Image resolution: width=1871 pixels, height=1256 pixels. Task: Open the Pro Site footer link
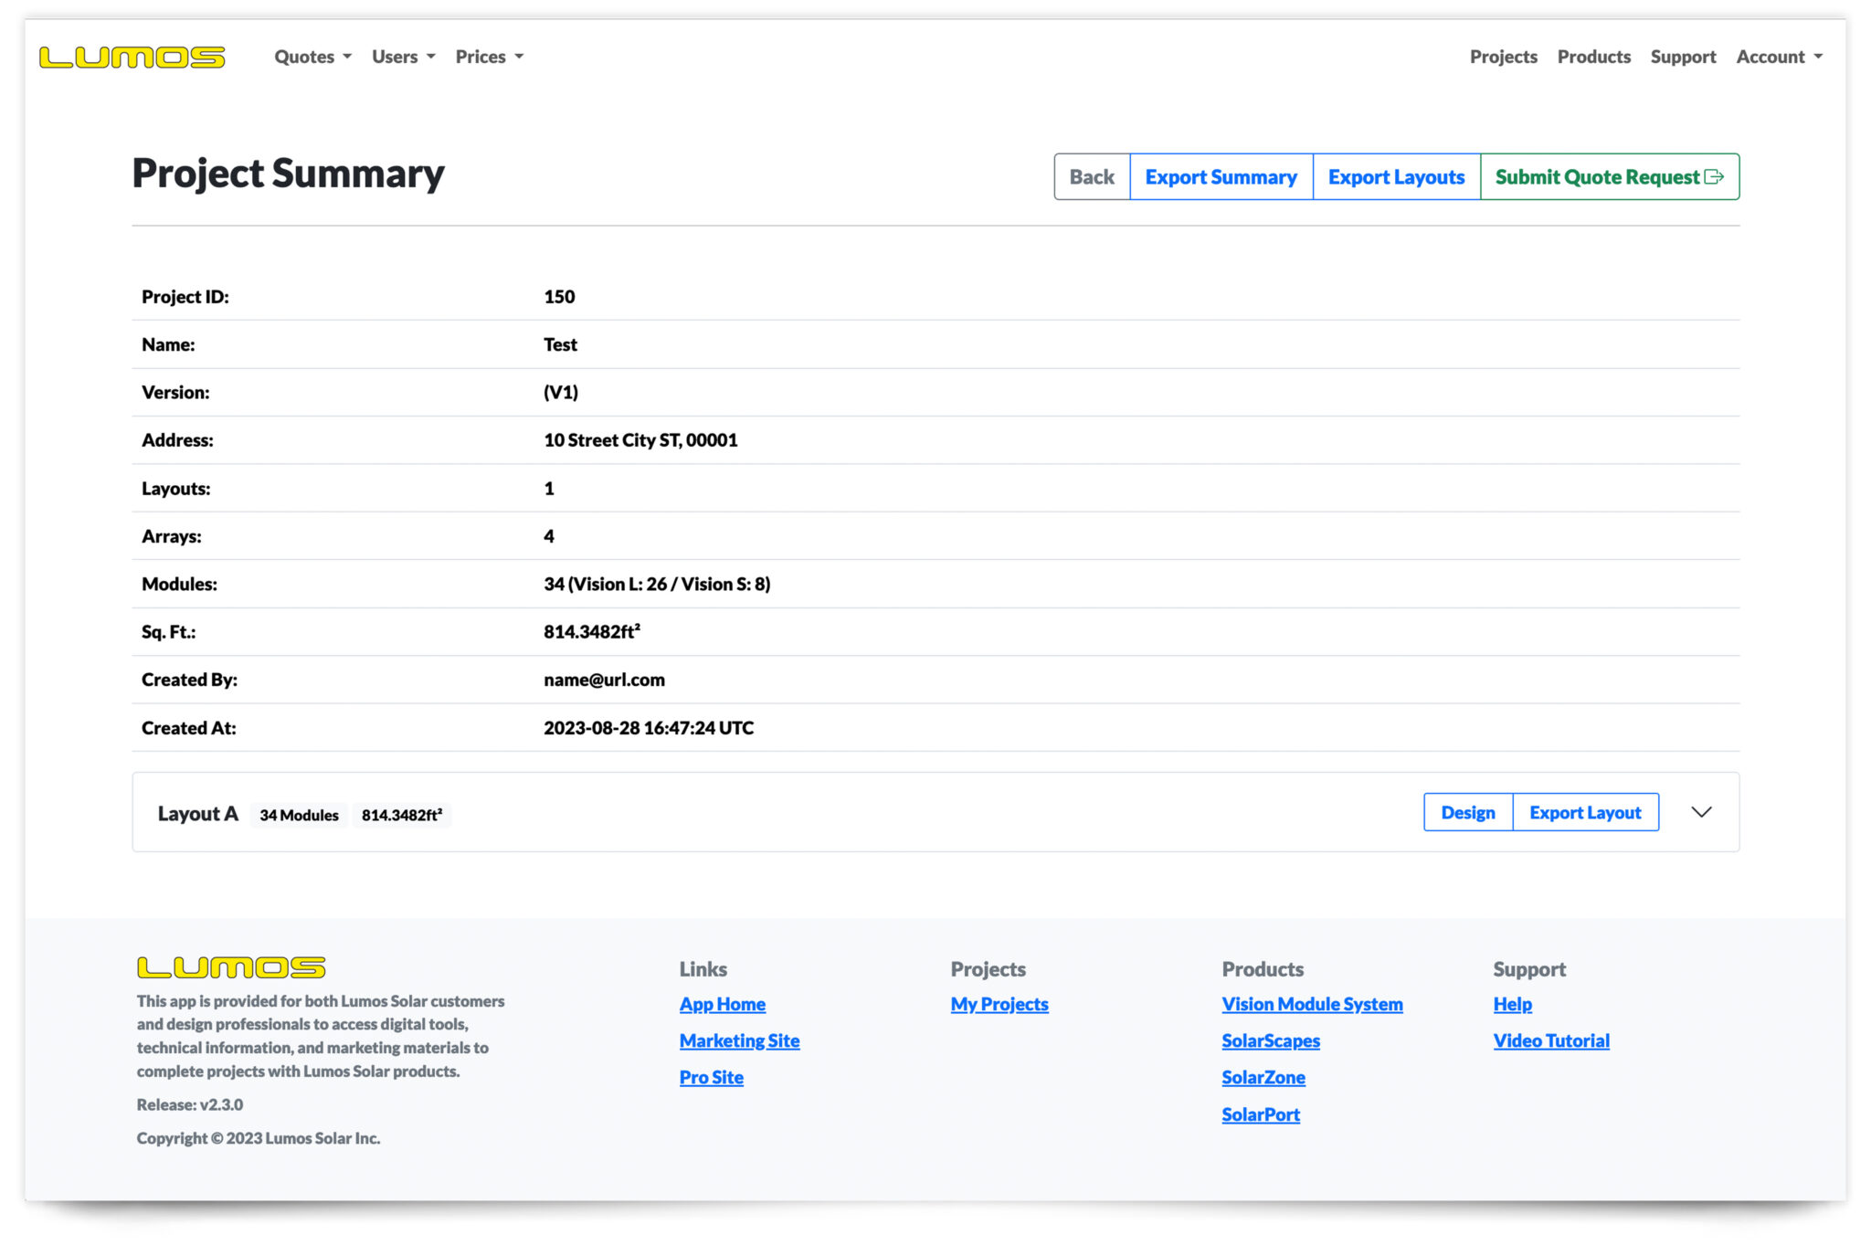pos(711,1077)
